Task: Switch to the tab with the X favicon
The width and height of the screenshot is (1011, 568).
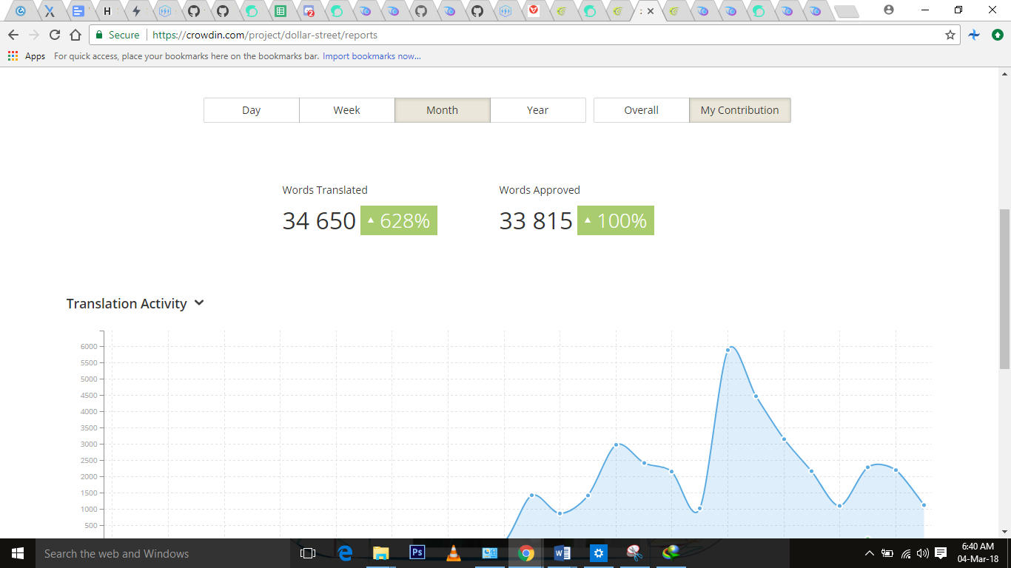Action: 50,11
